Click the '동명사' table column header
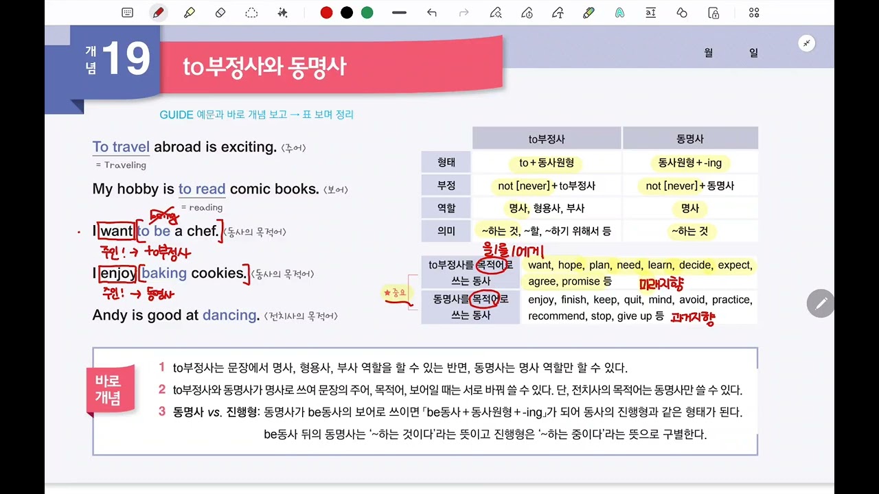The height and width of the screenshot is (494, 879). [690, 139]
